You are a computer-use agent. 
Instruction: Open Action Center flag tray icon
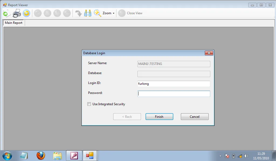pos(227,156)
